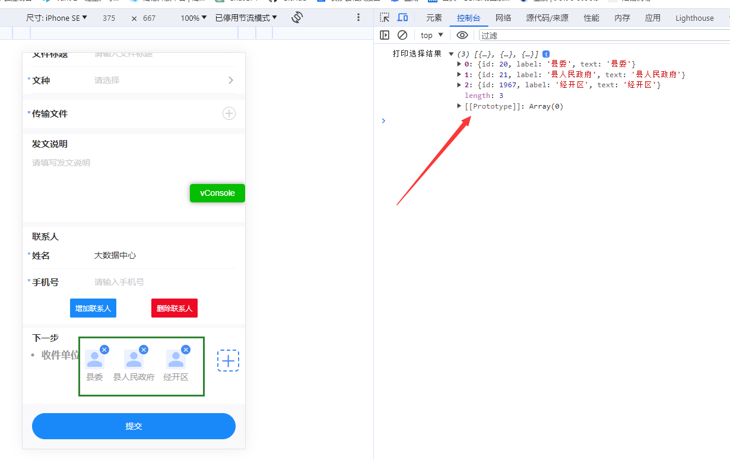730x460 pixels.
Task: Open the console sidebar panel icon
Action: click(x=385, y=35)
